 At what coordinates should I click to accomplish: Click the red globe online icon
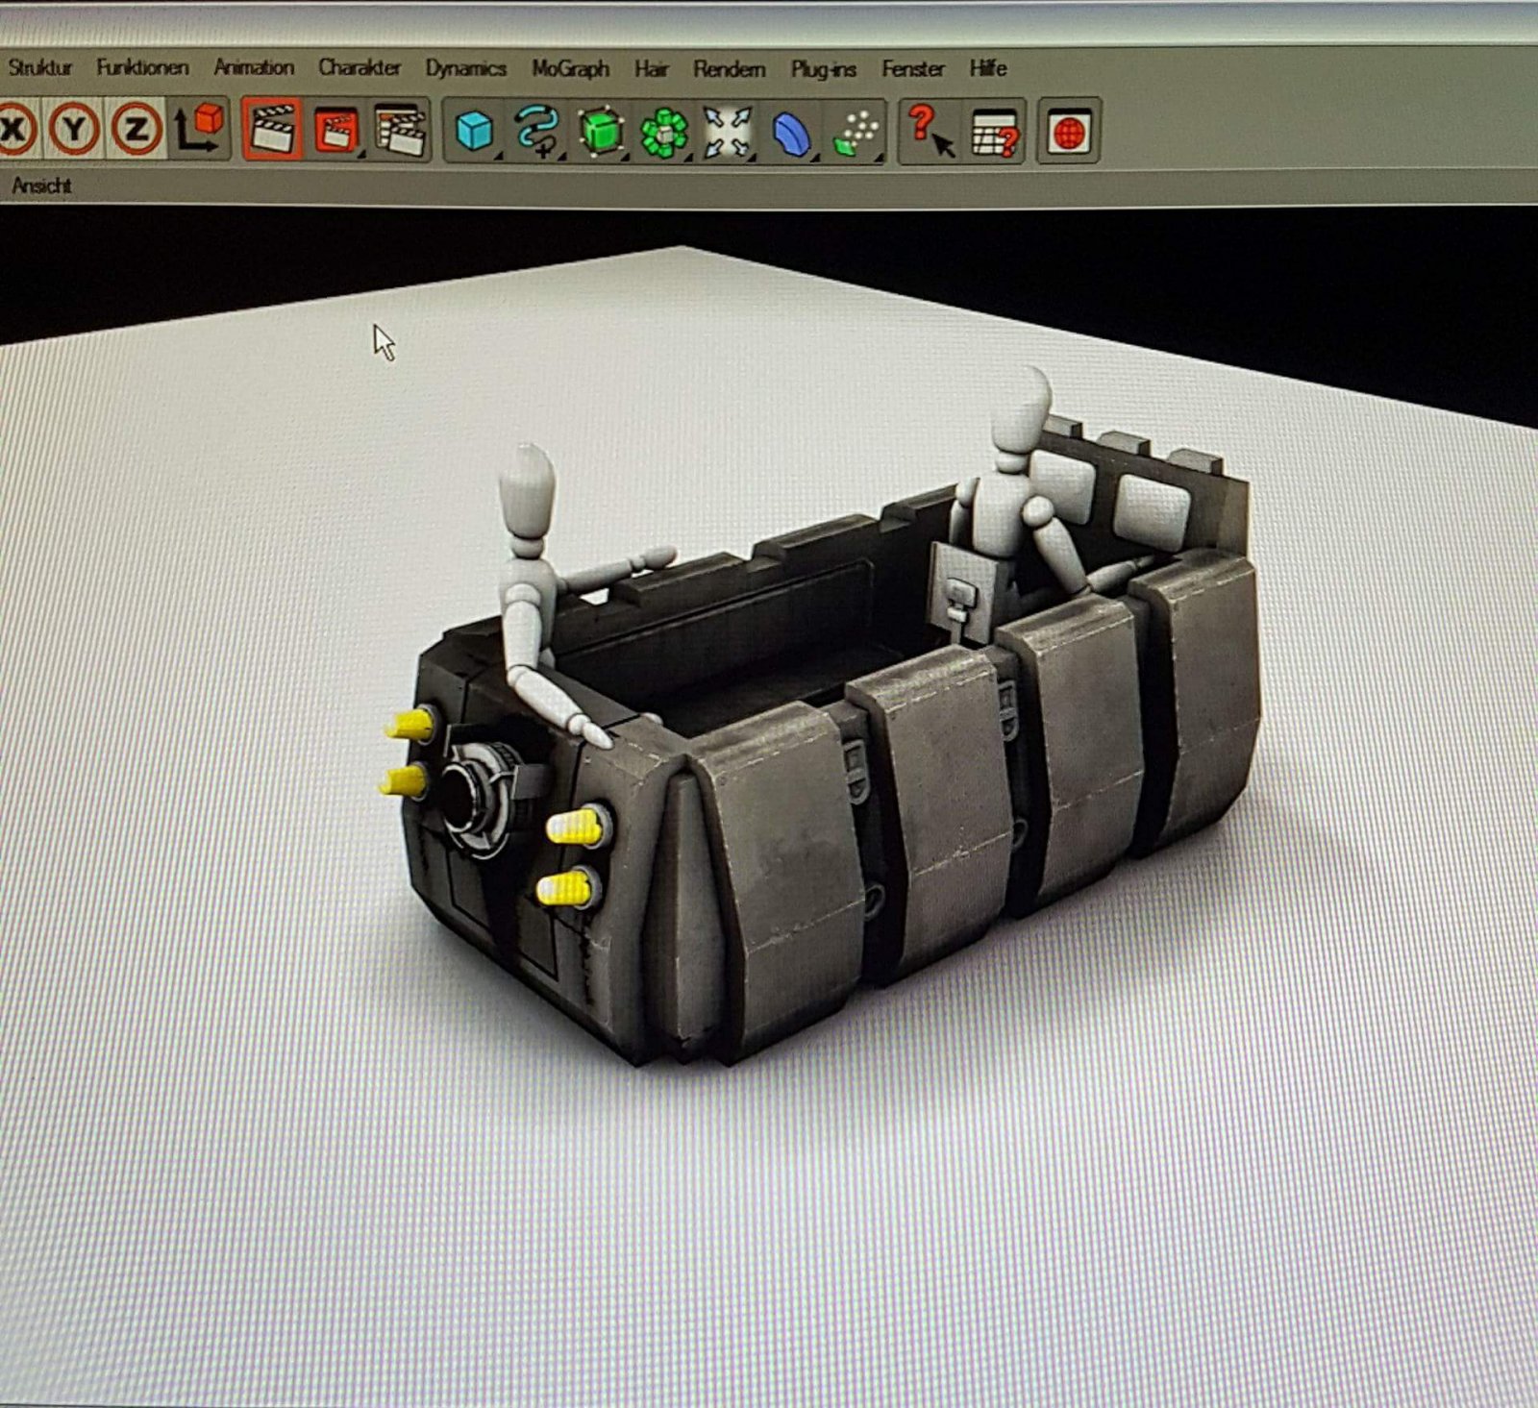click(1069, 132)
